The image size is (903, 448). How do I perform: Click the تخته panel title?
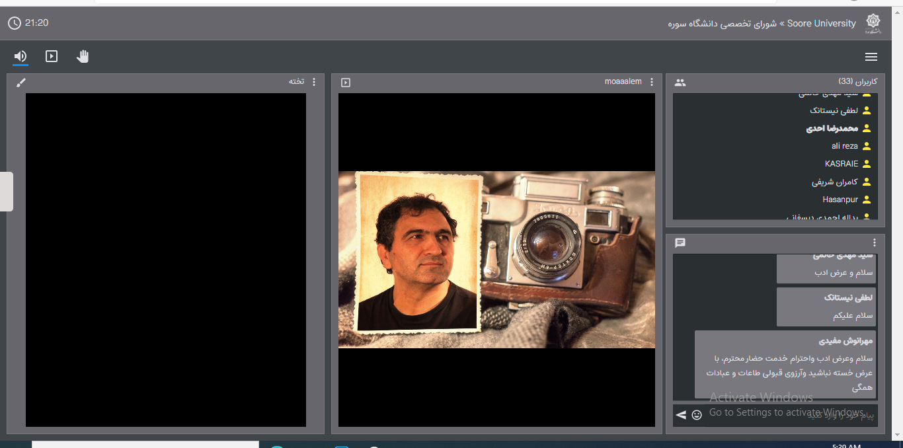296,81
